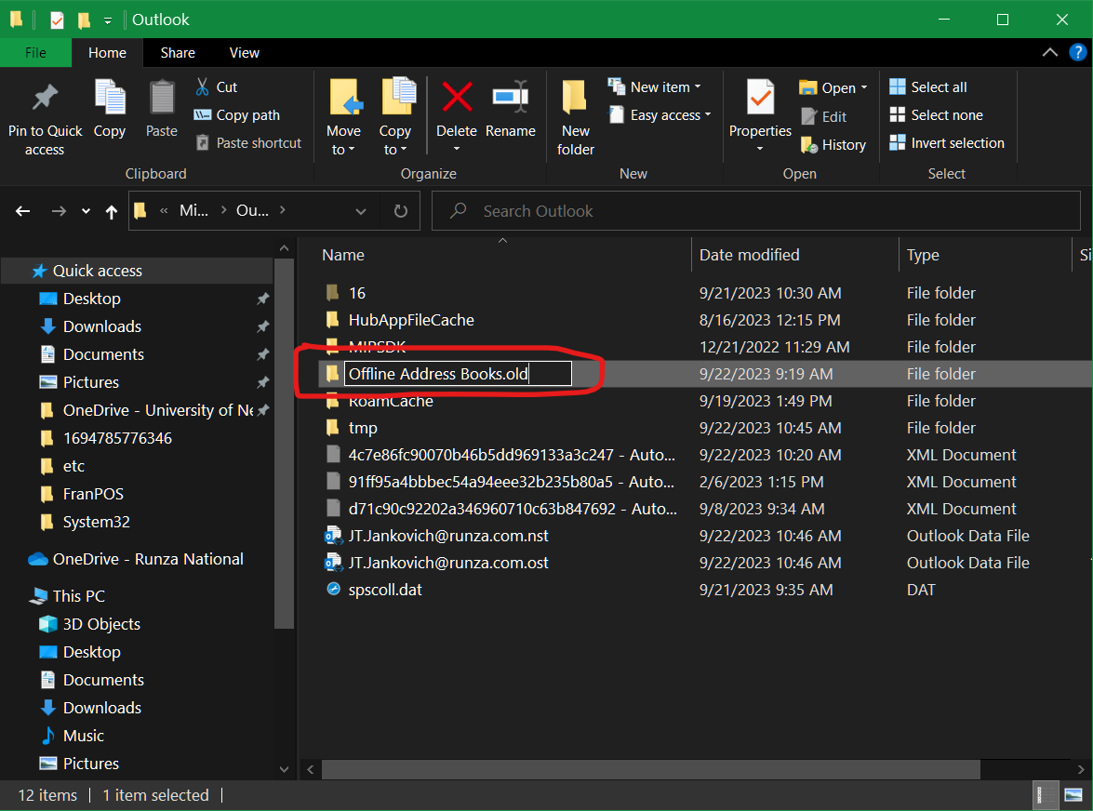Click the Paste clipboard icon
Image resolution: width=1093 pixels, height=811 pixels.
[x=162, y=98]
